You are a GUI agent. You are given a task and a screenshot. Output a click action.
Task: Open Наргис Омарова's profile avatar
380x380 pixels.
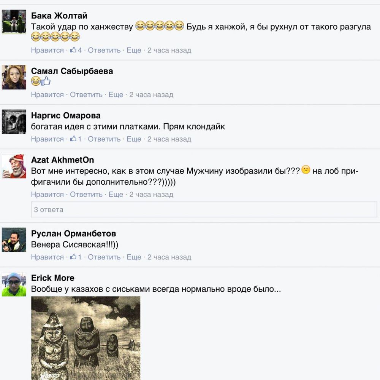pyautogui.click(x=14, y=121)
